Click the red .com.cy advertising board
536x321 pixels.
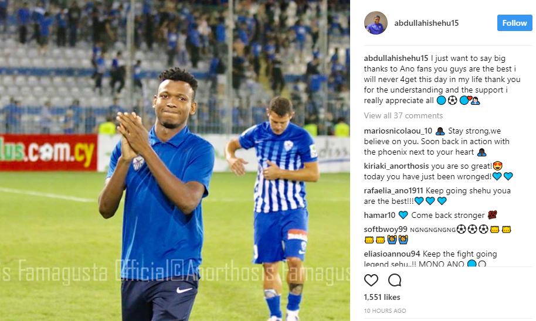[x=49, y=152]
